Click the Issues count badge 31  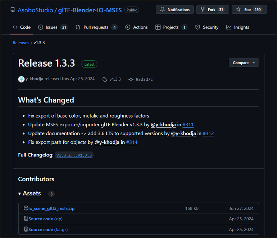click(x=64, y=27)
